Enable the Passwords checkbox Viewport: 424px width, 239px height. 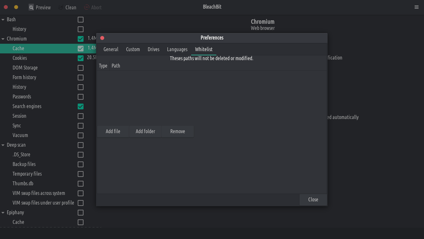pyautogui.click(x=81, y=97)
